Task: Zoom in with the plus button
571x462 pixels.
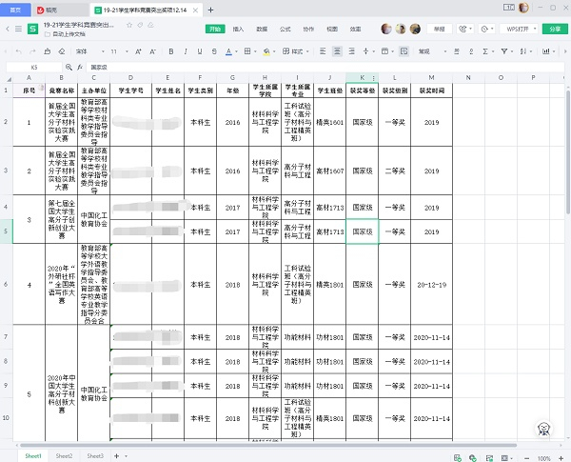Action: [x=561, y=458]
